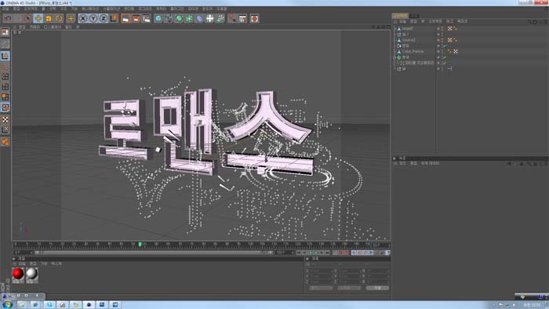Activate the Rotate tool
Image resolution: width=549 pixels, height=309 pixels.
point(59,18)
